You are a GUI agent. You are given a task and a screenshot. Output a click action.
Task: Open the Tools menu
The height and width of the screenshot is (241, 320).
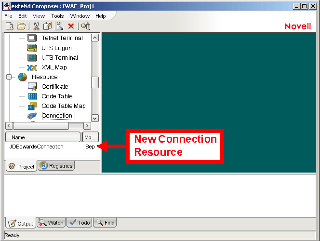(x=57, y=16)
